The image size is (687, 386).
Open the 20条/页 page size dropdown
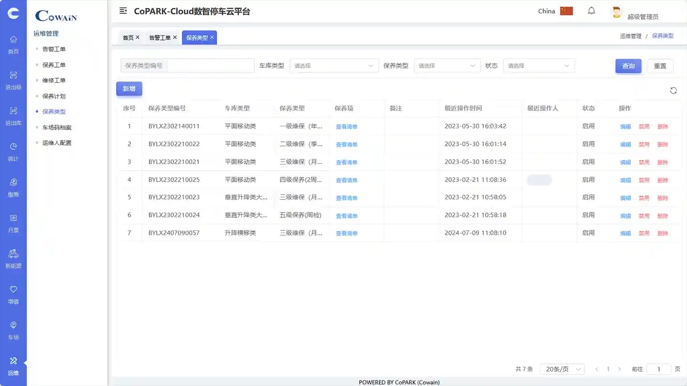pos(562,369)
